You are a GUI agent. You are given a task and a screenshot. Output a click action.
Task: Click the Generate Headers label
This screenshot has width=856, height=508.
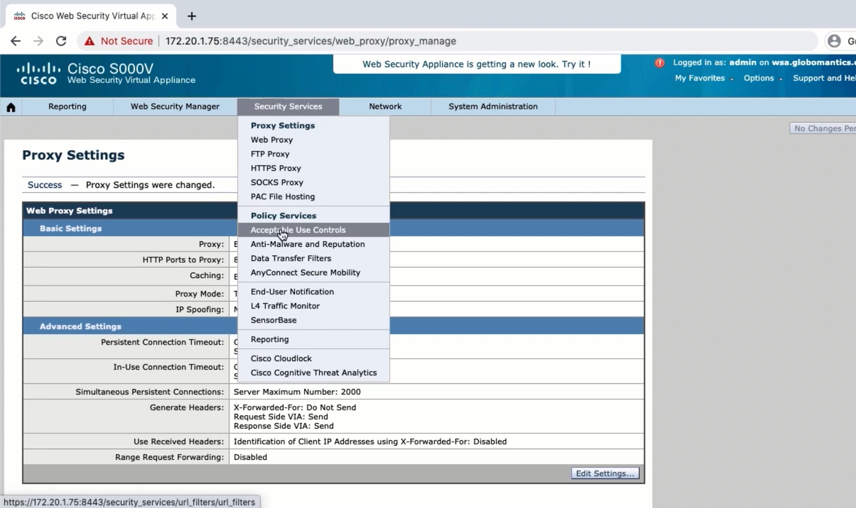click(x=187, y=407)
